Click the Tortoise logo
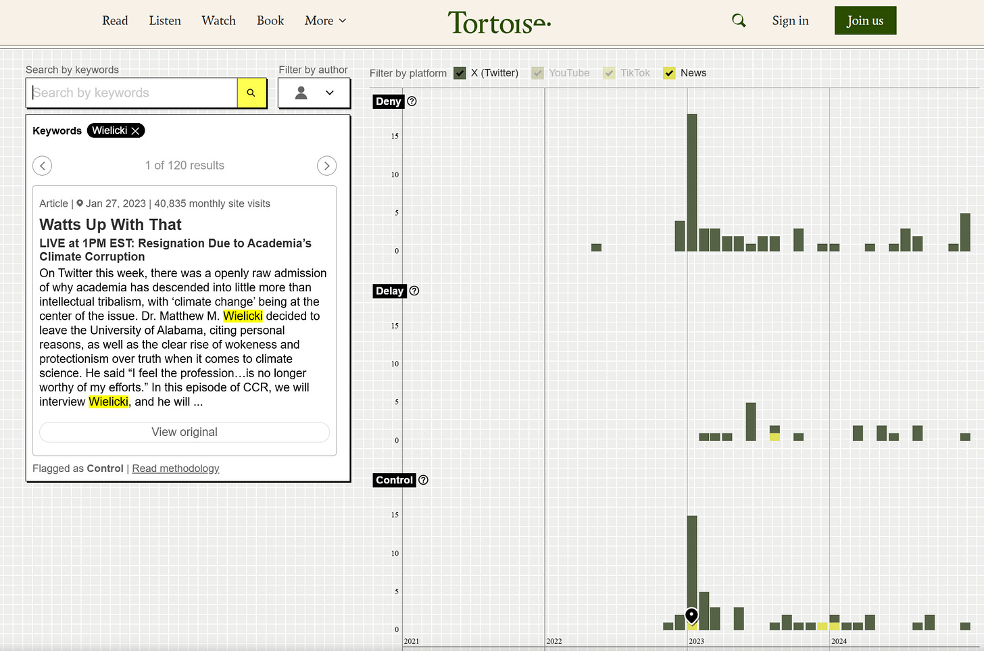 pos(499,22)
